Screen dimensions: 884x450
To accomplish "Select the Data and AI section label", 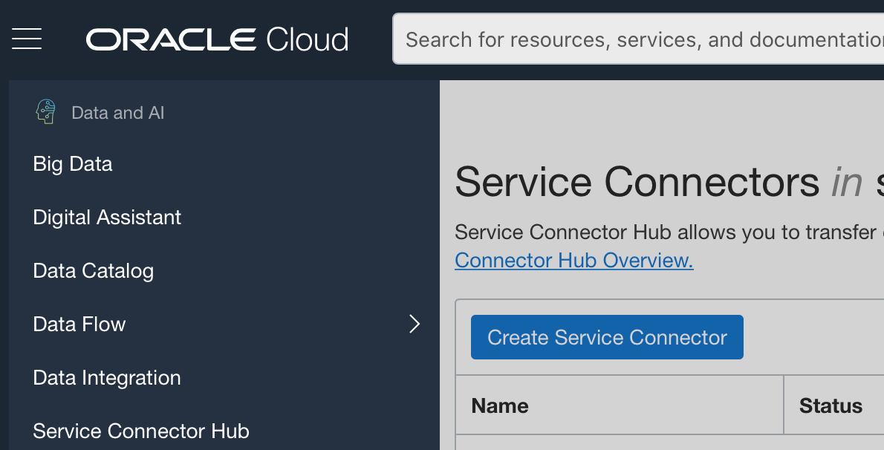I will click(x=117, y=112).
